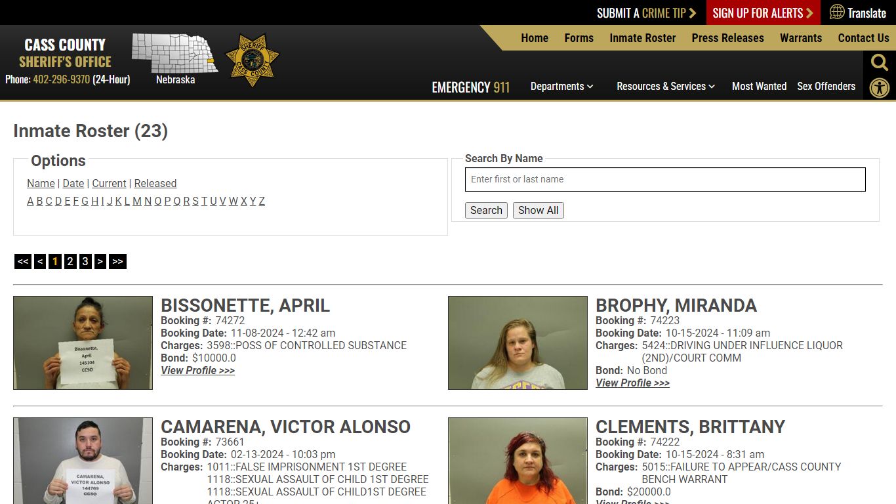
Task: Filter roster by letter Z
Action: (262, 201)
